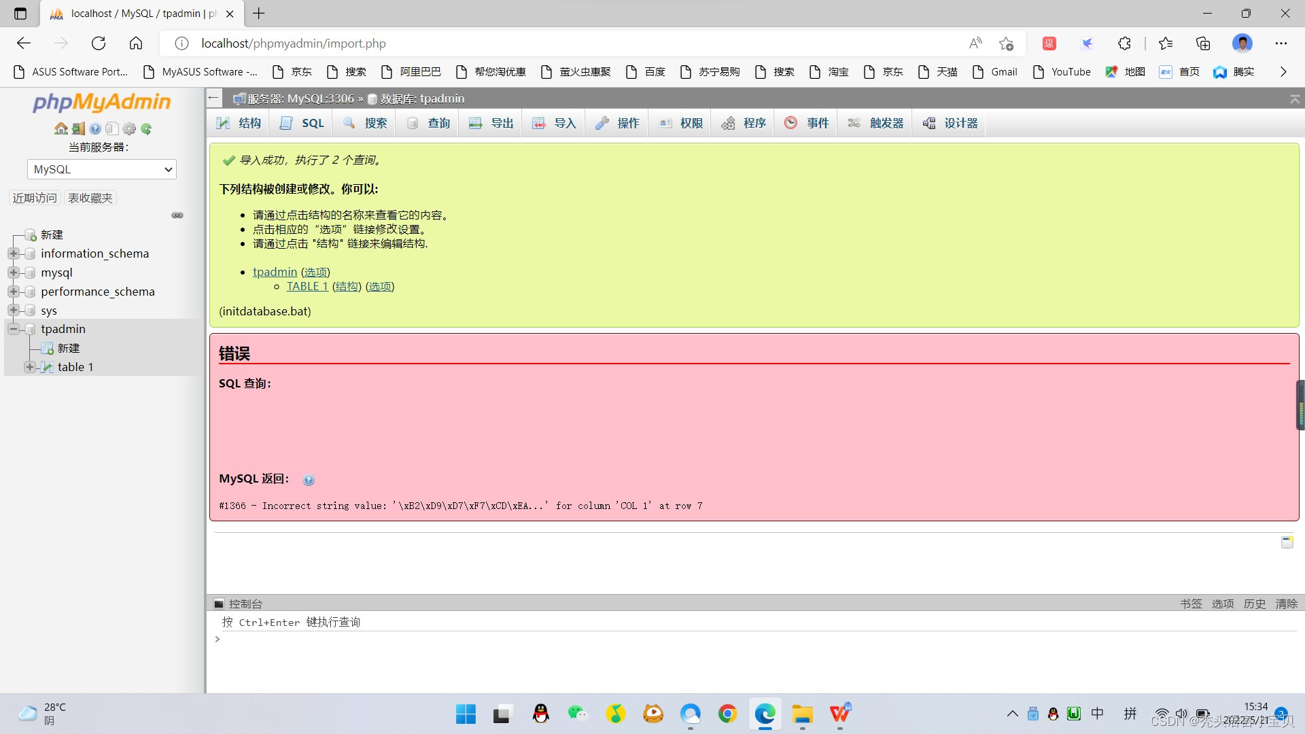Image resolution: width=1305 pixels, height=734 pixels.
Task: Click the logout door icon
Action: 78,128
